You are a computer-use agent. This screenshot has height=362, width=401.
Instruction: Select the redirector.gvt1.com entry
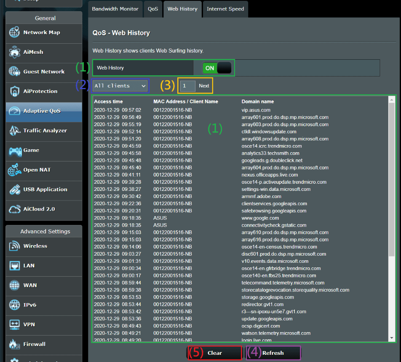coord(262,304)
